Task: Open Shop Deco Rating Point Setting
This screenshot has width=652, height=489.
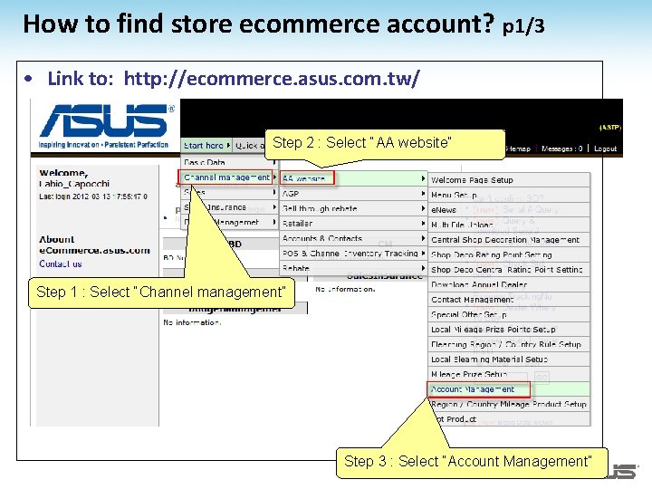Action: click(509, 254)
